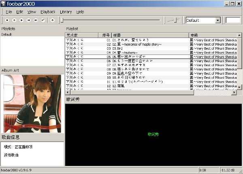Click the green 歌词秀 text in lyrics panel

pyautogui.click(x=153, y=134)
